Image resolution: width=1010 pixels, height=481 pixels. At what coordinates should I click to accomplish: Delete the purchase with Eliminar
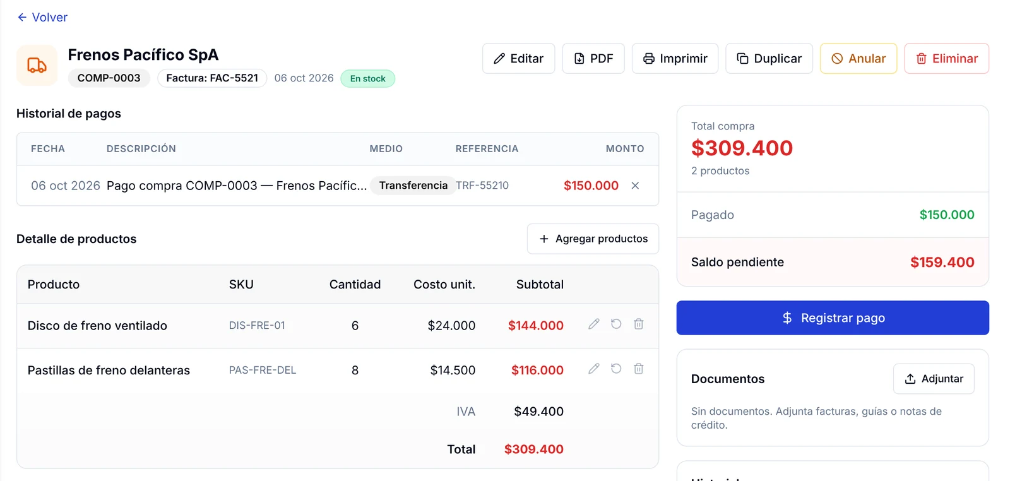946,59
